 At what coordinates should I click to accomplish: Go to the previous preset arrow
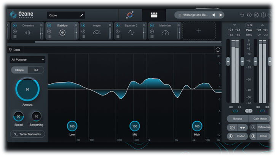(x=214, y=15)
